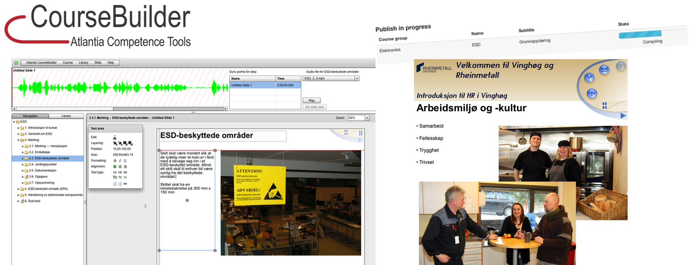Select the medium Tt text size

[120, 178]
